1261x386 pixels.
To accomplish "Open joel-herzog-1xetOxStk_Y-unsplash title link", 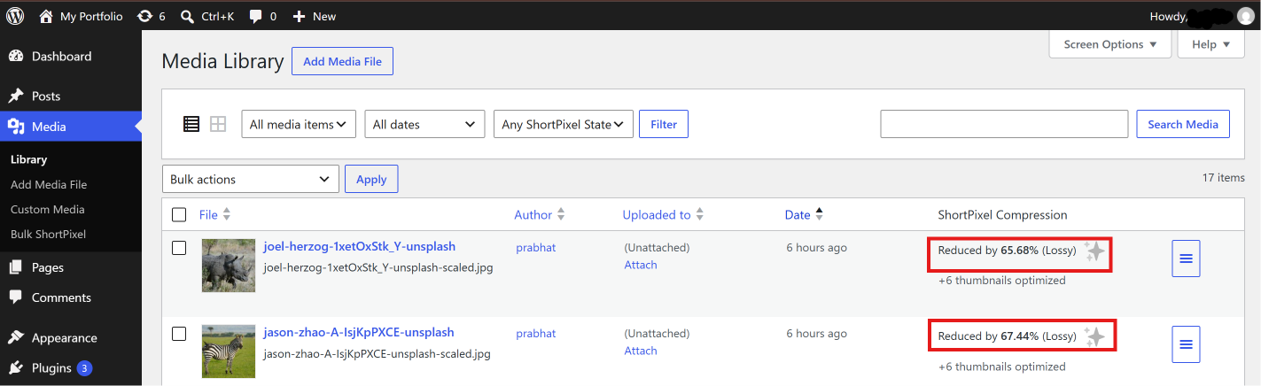I will [359, 246].
